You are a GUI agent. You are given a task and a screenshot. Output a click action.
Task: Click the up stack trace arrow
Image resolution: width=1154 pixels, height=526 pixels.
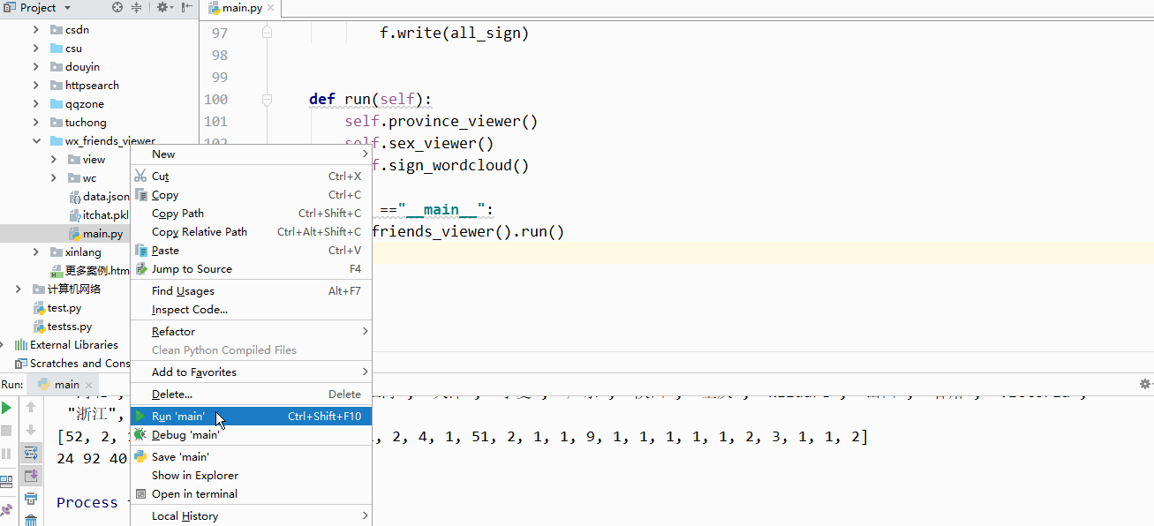(31, 408)
